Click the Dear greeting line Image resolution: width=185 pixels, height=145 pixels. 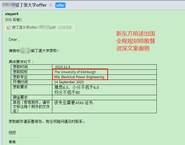coord(14,39)
